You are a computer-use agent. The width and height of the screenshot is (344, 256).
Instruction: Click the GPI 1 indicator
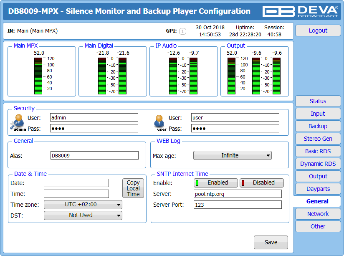tap(182, 31)
